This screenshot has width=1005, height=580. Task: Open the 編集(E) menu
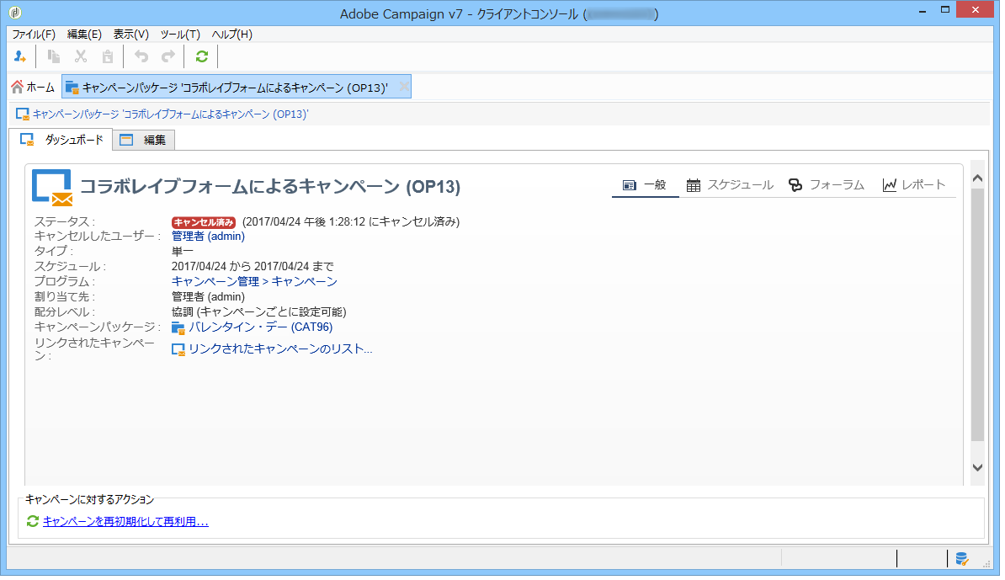(x=85, y=35)
